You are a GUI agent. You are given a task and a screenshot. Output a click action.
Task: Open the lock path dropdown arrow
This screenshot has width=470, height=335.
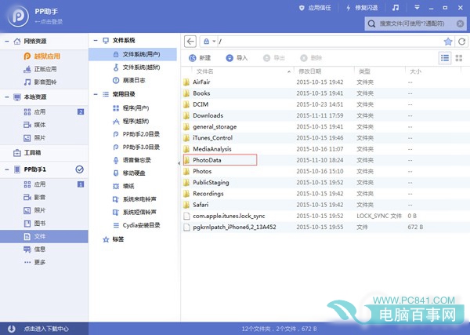click(x=214, y=42)
